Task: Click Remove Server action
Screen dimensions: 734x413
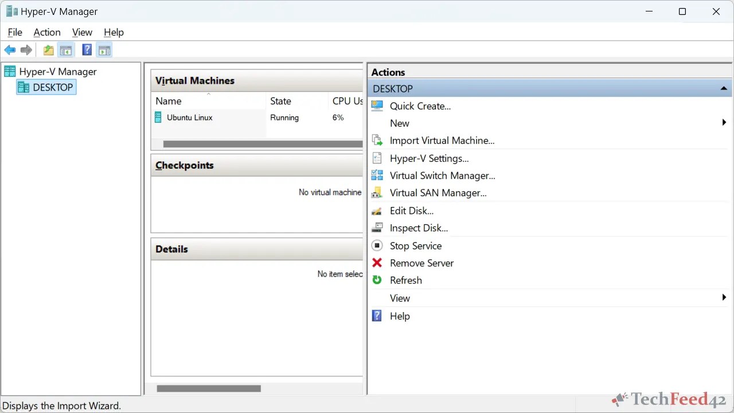Action: [422, 263]
